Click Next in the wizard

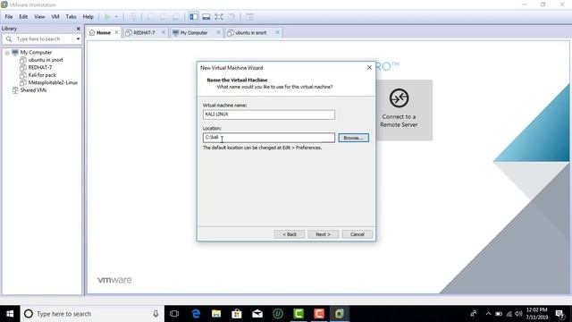coord(324,234)
